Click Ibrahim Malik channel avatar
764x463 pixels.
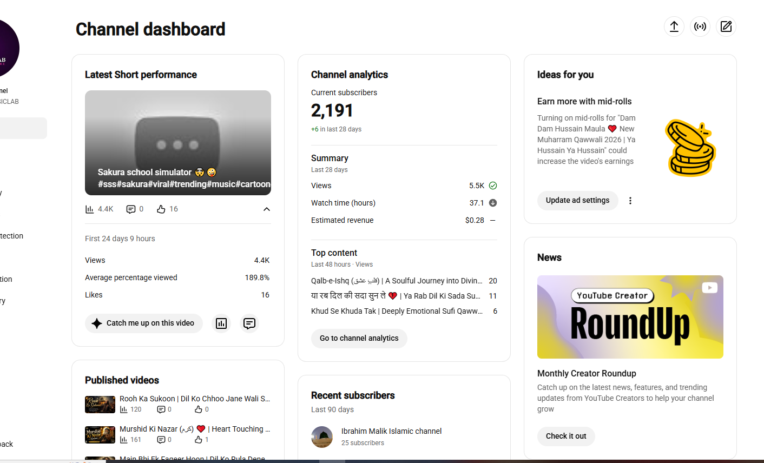click(322, 437)
